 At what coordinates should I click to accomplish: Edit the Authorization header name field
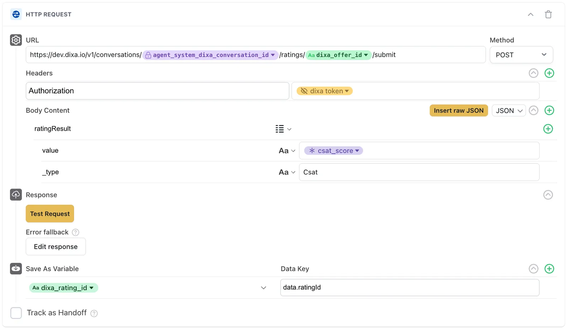pos(158,91)
